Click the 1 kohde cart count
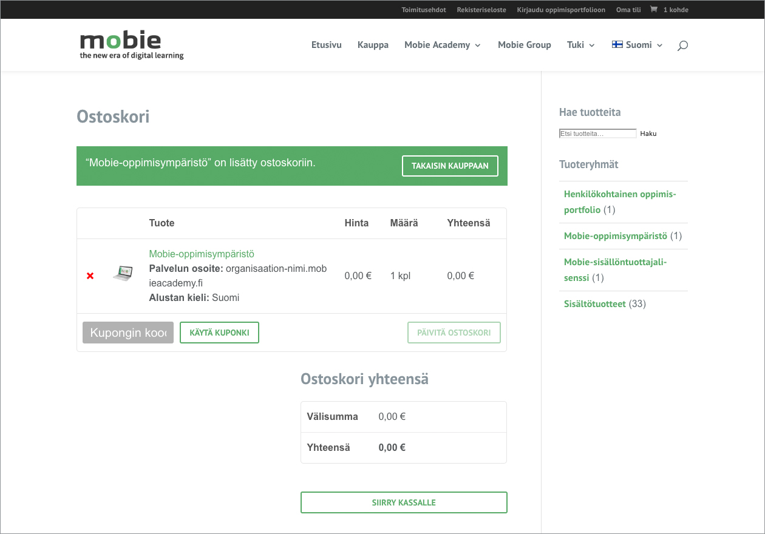765x534 pixels. (676, 10)
